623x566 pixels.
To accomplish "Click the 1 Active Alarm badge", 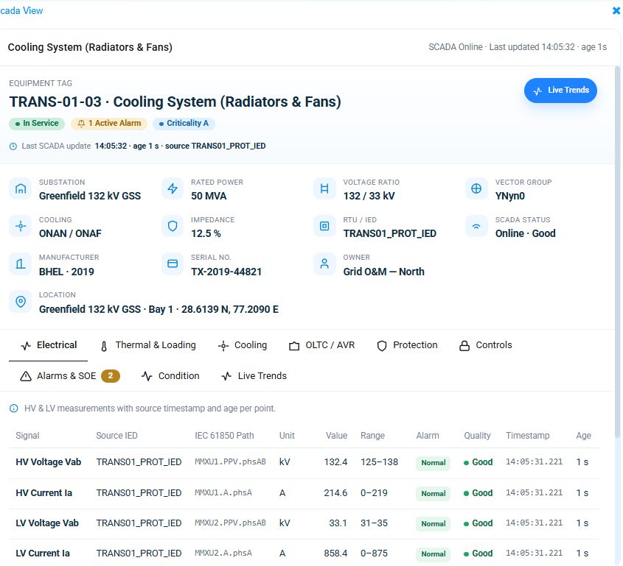I will (x=109, y=124).
